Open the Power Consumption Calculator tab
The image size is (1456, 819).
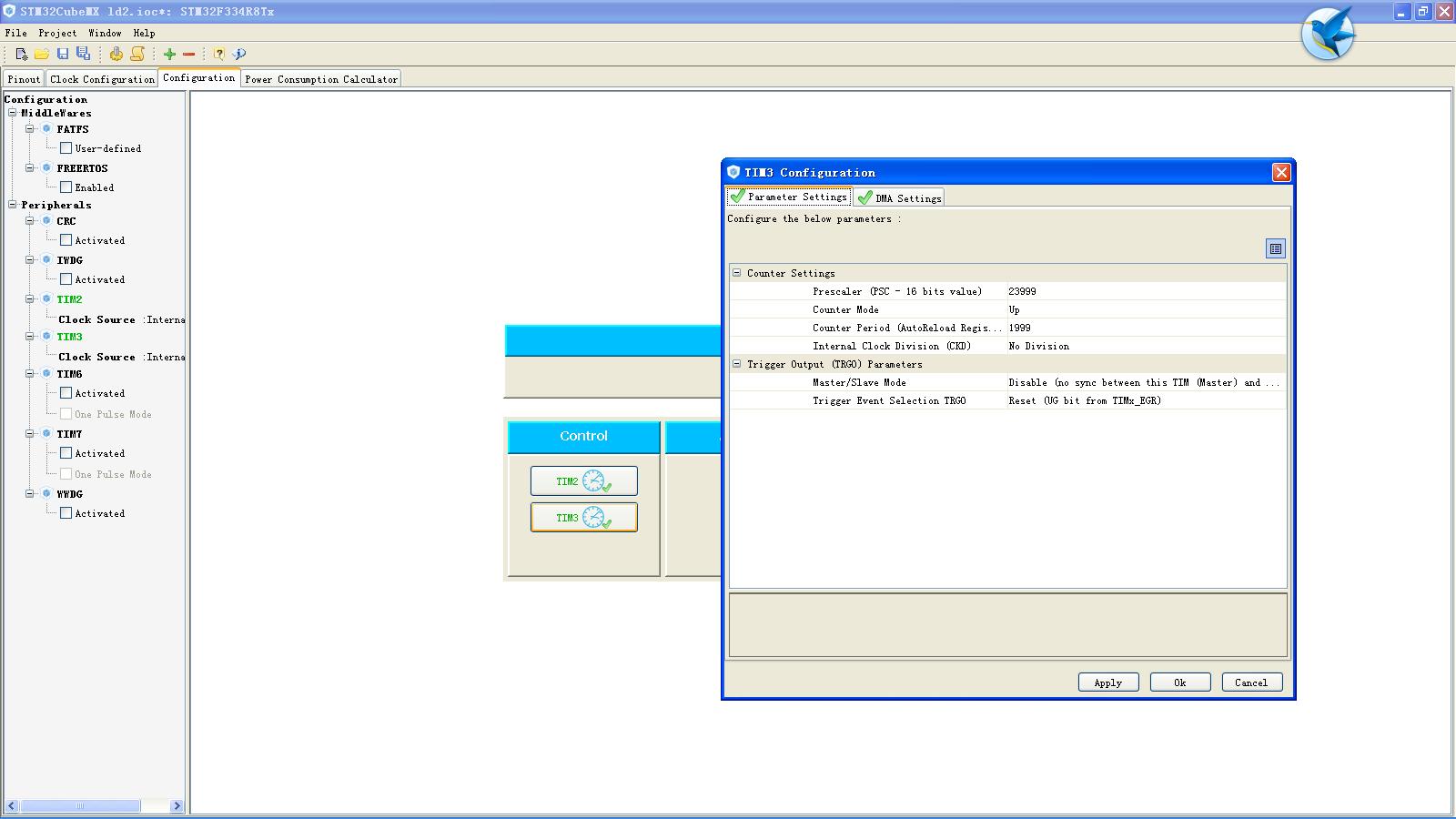pyautogui.click(x=321, y=79)
